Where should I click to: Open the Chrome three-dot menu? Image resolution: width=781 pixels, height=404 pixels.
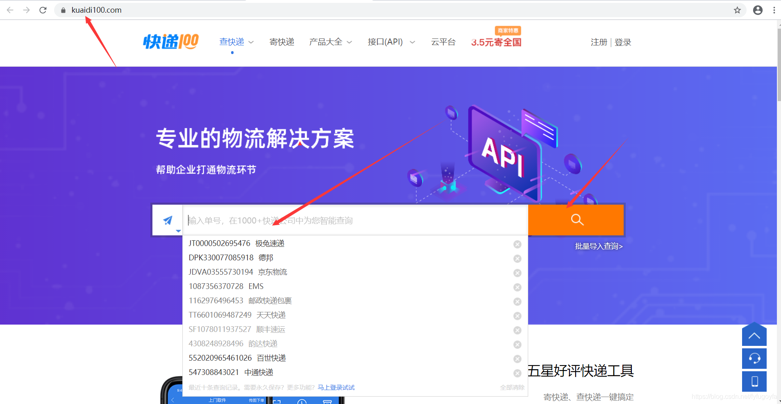(774, 10)
